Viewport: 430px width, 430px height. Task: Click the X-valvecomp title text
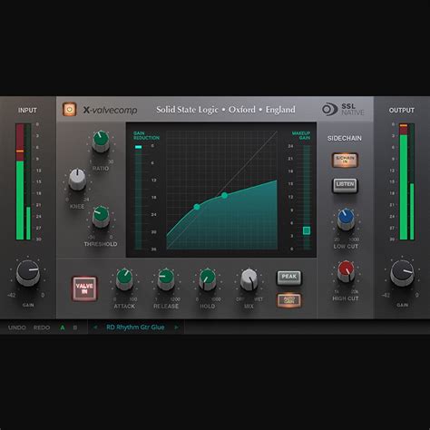110,110
